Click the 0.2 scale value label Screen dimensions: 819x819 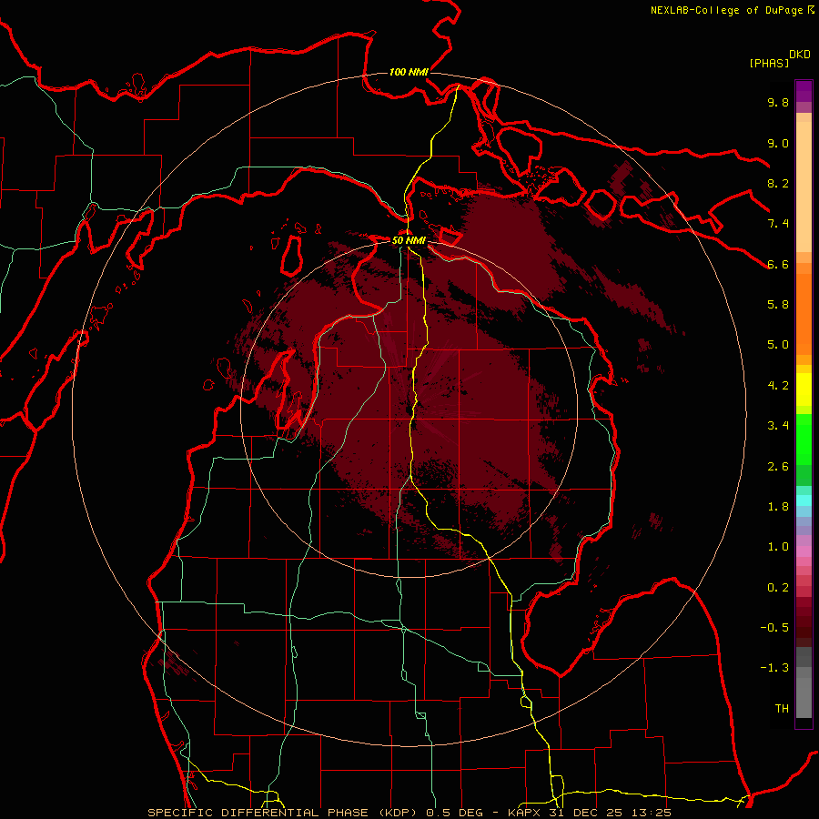tap(778, 588)
